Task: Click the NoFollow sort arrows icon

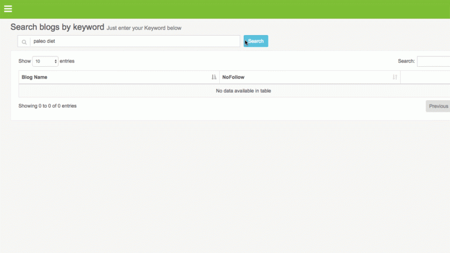Action: point(395,77)
